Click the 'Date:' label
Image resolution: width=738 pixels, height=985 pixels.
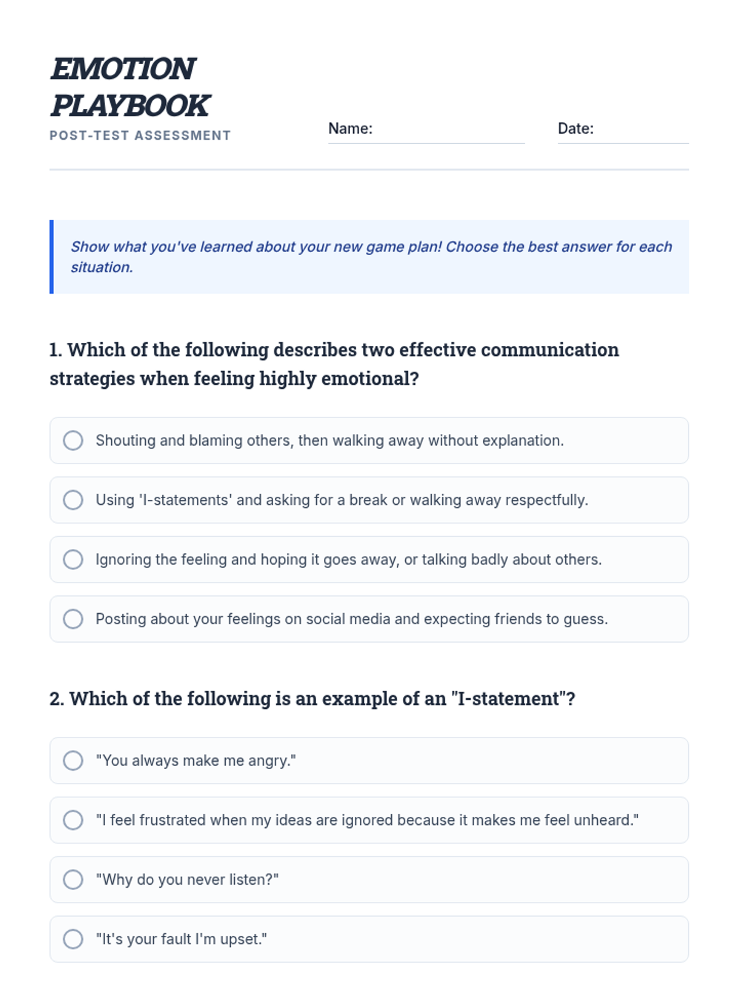[576, 129]
